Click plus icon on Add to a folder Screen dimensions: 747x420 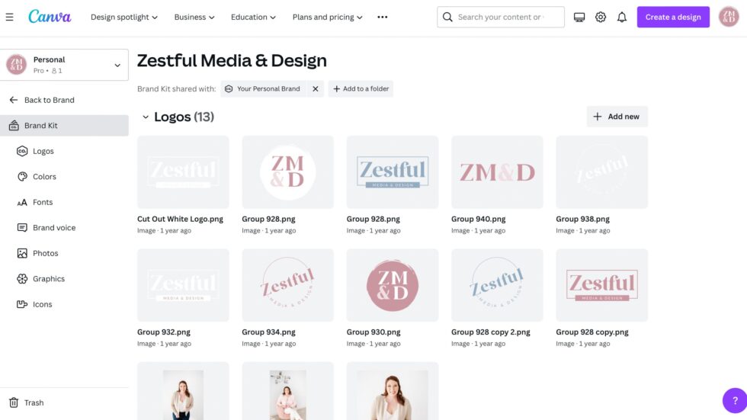point(336,88)
